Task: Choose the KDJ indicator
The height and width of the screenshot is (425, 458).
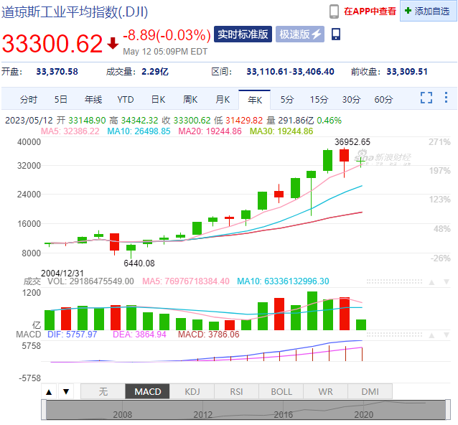Action: point(192,392)
